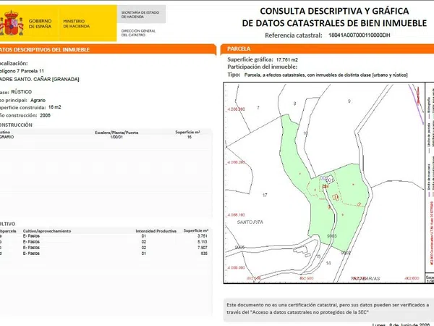Click the 'DE DATOS CATASTRALES DE BIEN INMUEBLE' line
434x326 pixels.
pos(334,23)
